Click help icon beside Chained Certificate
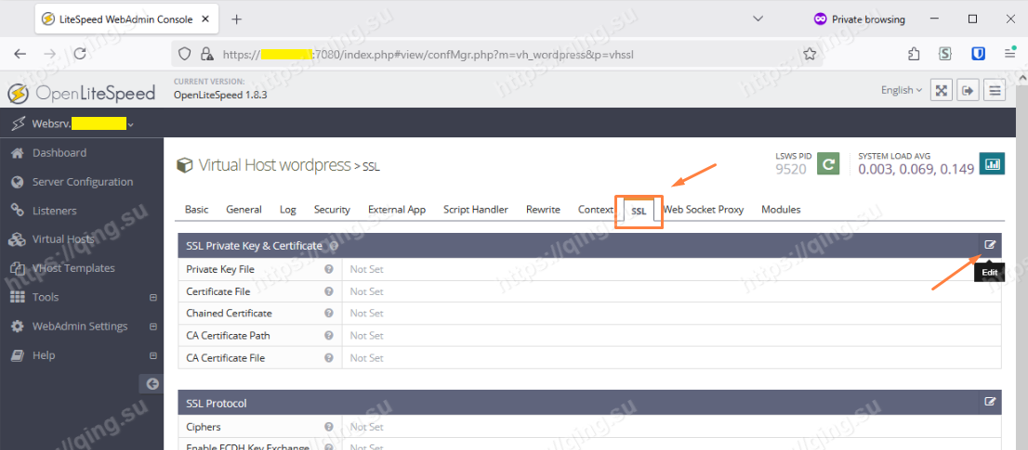 [x=329, y=314]
